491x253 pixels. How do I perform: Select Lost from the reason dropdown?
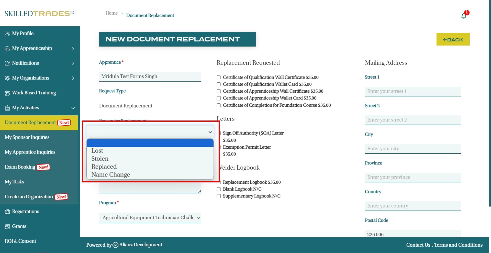97,151
